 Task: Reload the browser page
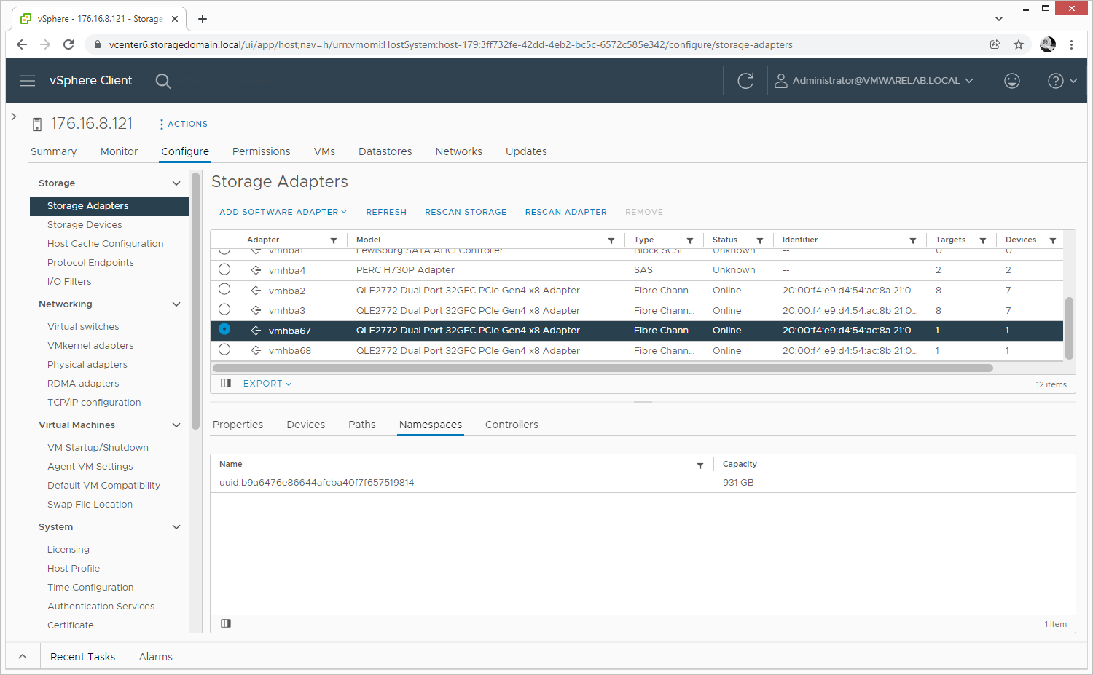[x=68, y=44]
